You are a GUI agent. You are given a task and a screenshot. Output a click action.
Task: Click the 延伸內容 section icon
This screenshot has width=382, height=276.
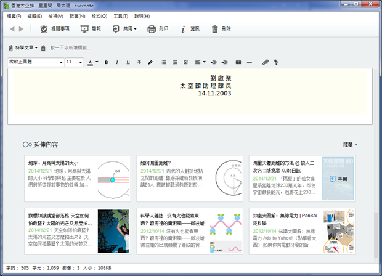(27, 145)
